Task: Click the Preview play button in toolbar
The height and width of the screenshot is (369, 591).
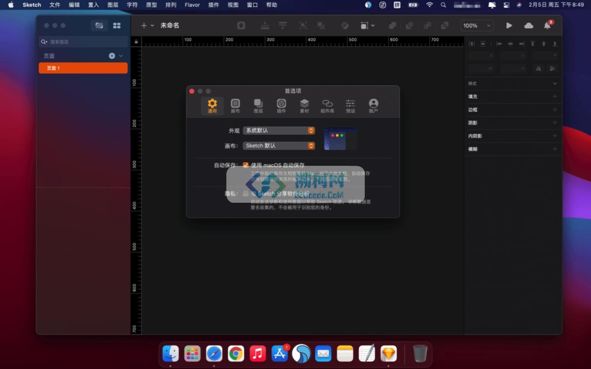Action: [509, 25]
